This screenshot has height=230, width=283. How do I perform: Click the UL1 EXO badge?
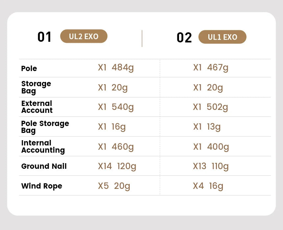pos(222,37)
